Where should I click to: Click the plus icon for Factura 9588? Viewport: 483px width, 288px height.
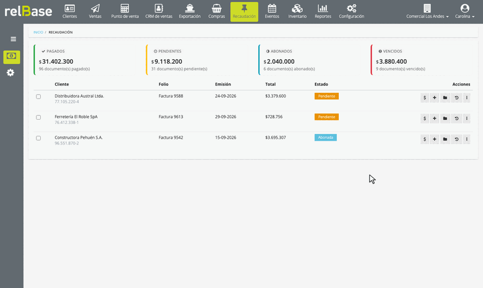pos(434,98)
